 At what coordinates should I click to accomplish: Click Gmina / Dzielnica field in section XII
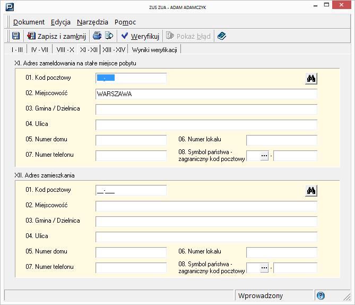click(206, 222)
